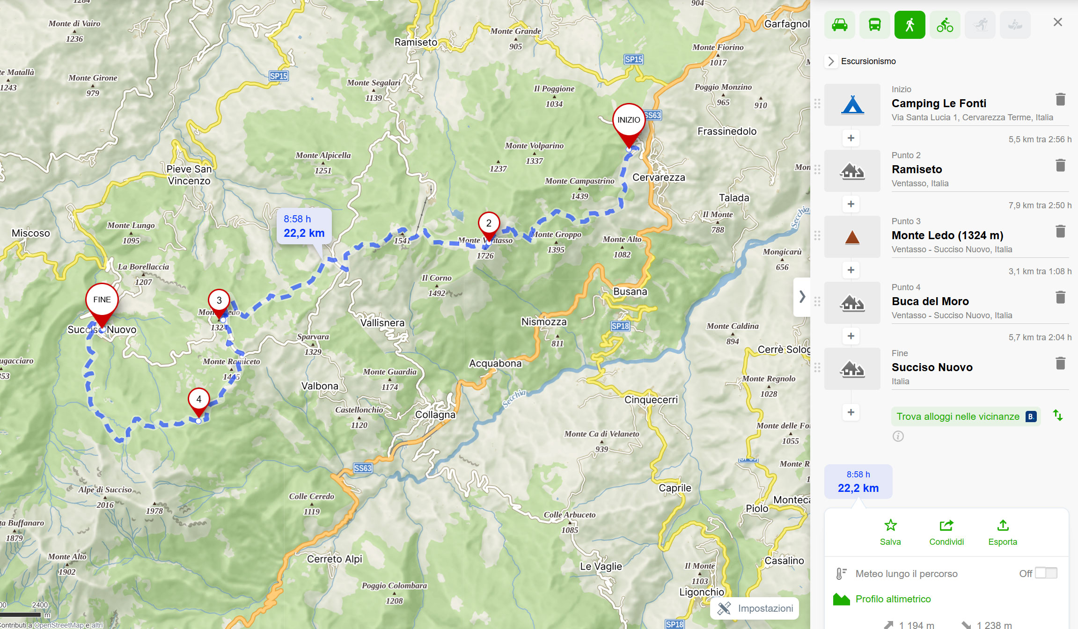This screenshot has width=1078, height=629.
Task: Expand the Escursionismo options chevron
Action: tap(831, 61)
